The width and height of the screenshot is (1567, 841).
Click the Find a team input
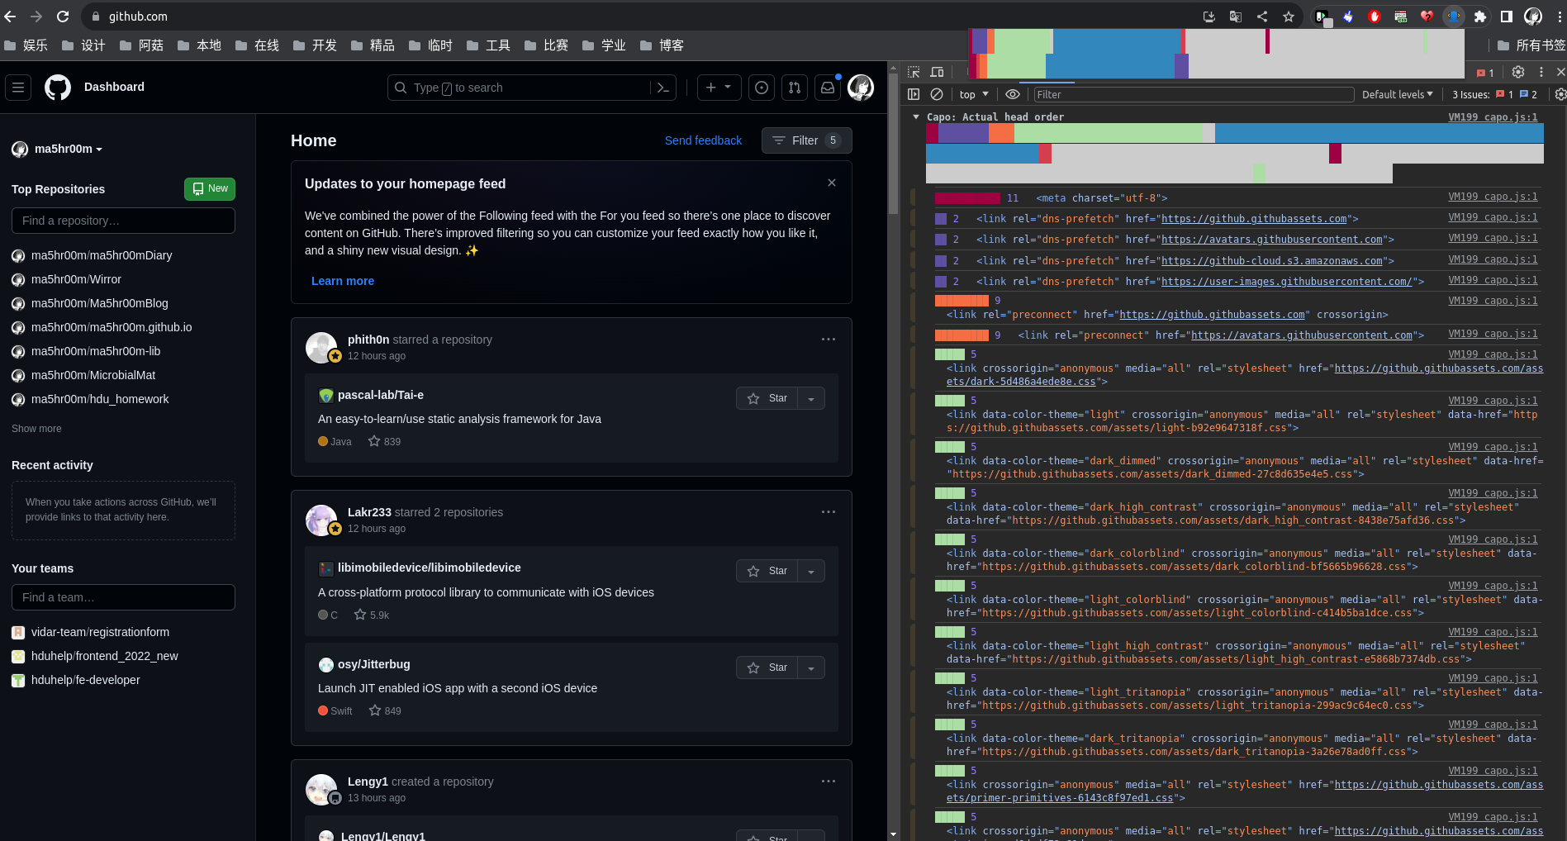pyautogui.click(x=123, y=597)
